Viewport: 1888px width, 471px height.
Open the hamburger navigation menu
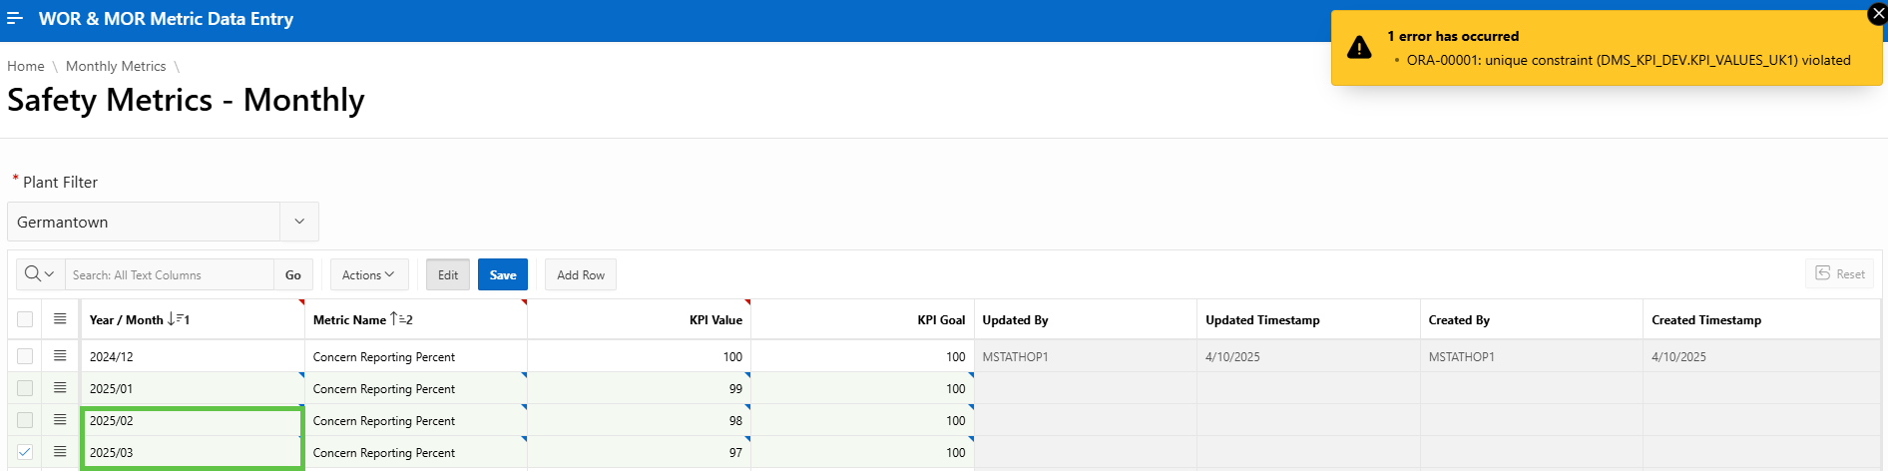[x=15, y=19]
